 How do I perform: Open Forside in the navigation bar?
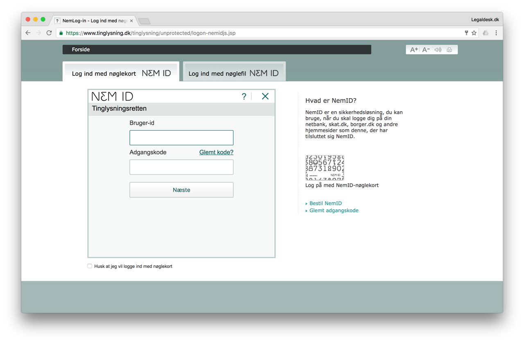pos(81,49)
